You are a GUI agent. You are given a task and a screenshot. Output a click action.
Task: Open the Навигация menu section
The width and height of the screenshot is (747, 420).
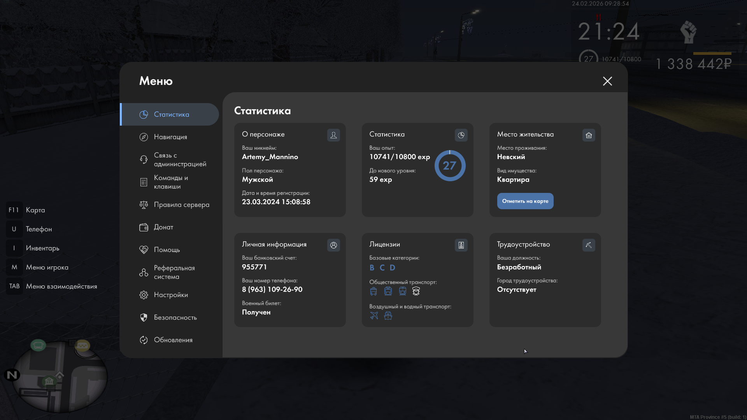click(x=170, y=137)
